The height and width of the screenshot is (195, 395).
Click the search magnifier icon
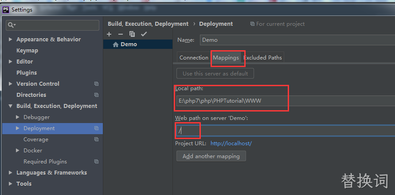[12, 25]
